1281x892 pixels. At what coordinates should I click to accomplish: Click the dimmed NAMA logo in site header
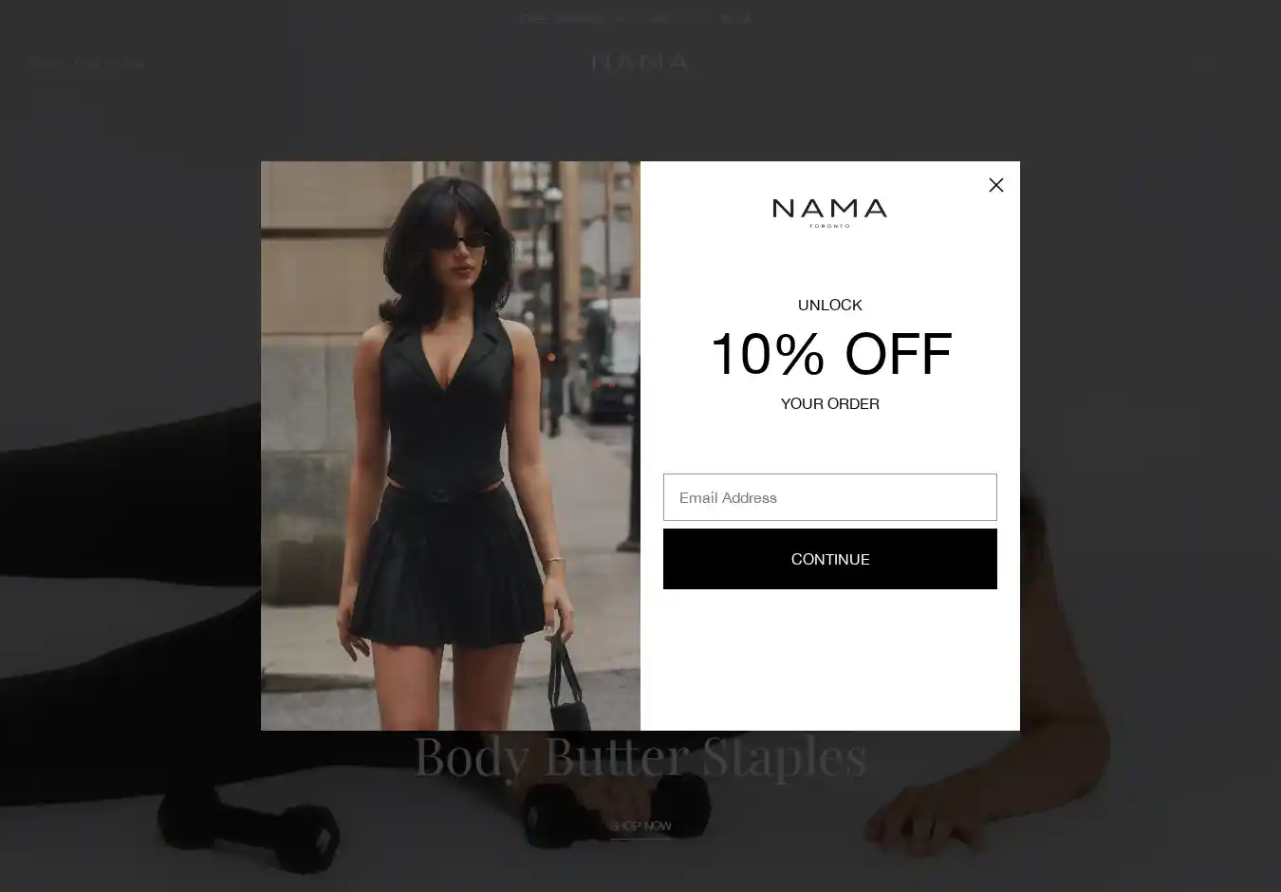point(640,63)
